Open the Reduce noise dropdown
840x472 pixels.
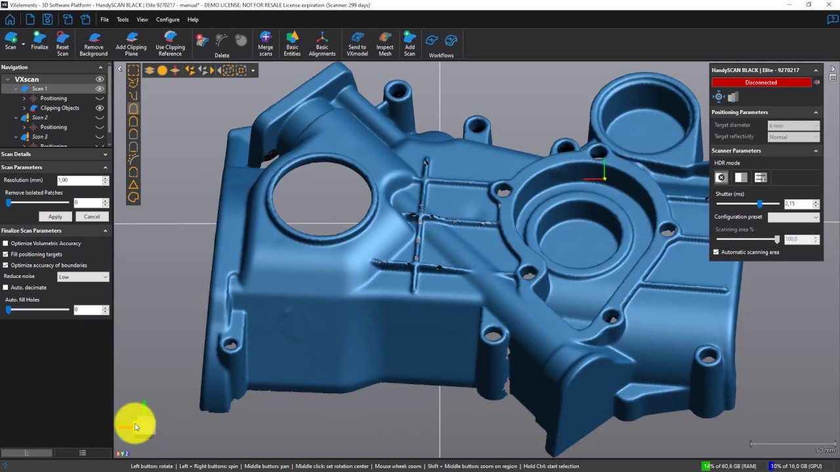click(83, 277)
